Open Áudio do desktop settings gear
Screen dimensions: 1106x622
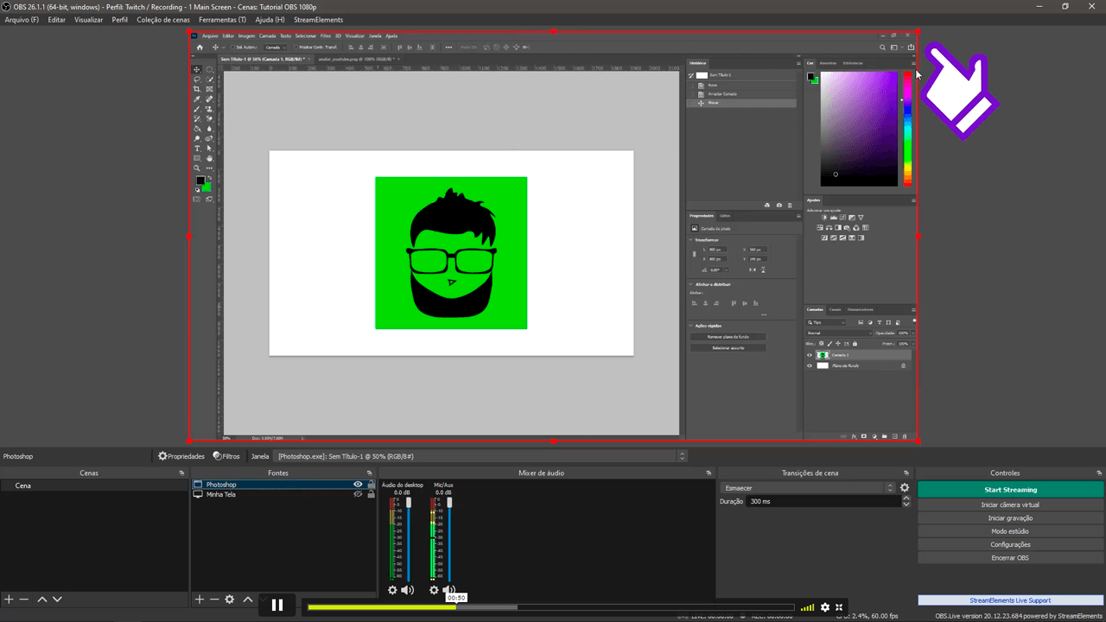pos(392,590)
